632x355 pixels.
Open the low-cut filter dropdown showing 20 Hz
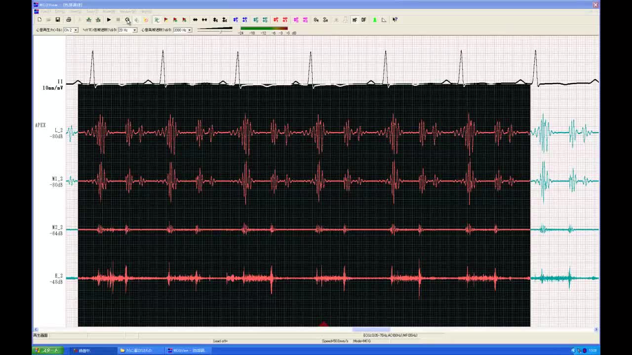tap(134, 30)
